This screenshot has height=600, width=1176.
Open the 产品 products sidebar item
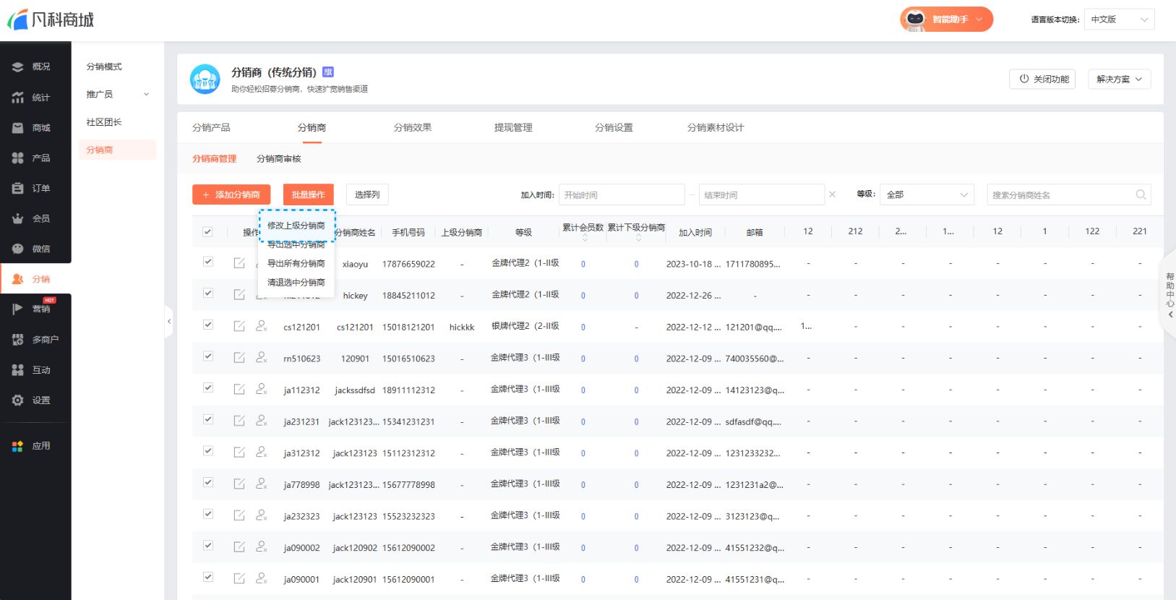[x=31, y=158]
